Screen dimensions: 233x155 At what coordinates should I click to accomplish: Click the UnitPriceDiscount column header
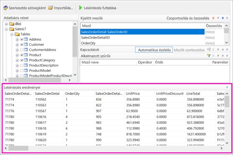170,94
